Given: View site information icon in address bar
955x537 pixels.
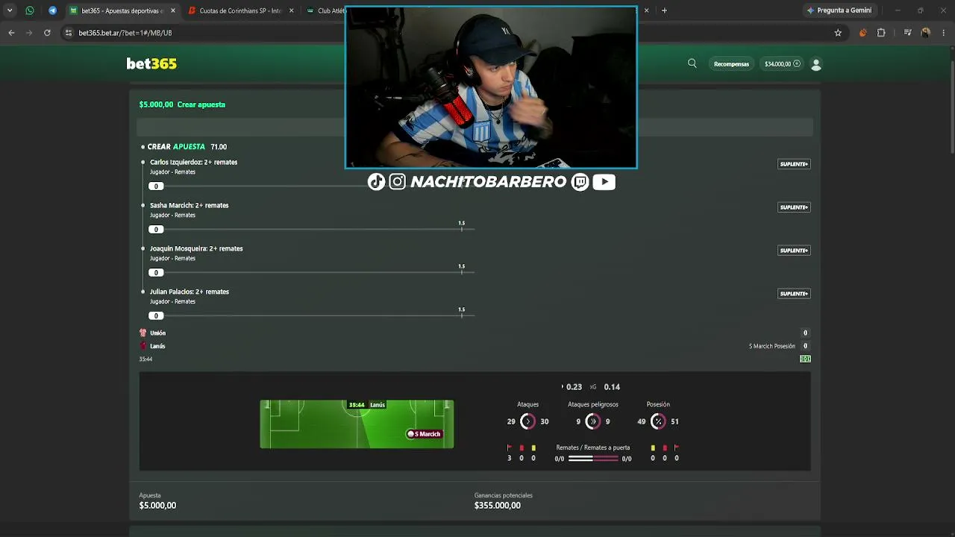Looking at the screenshot, I should pos(69,33).
